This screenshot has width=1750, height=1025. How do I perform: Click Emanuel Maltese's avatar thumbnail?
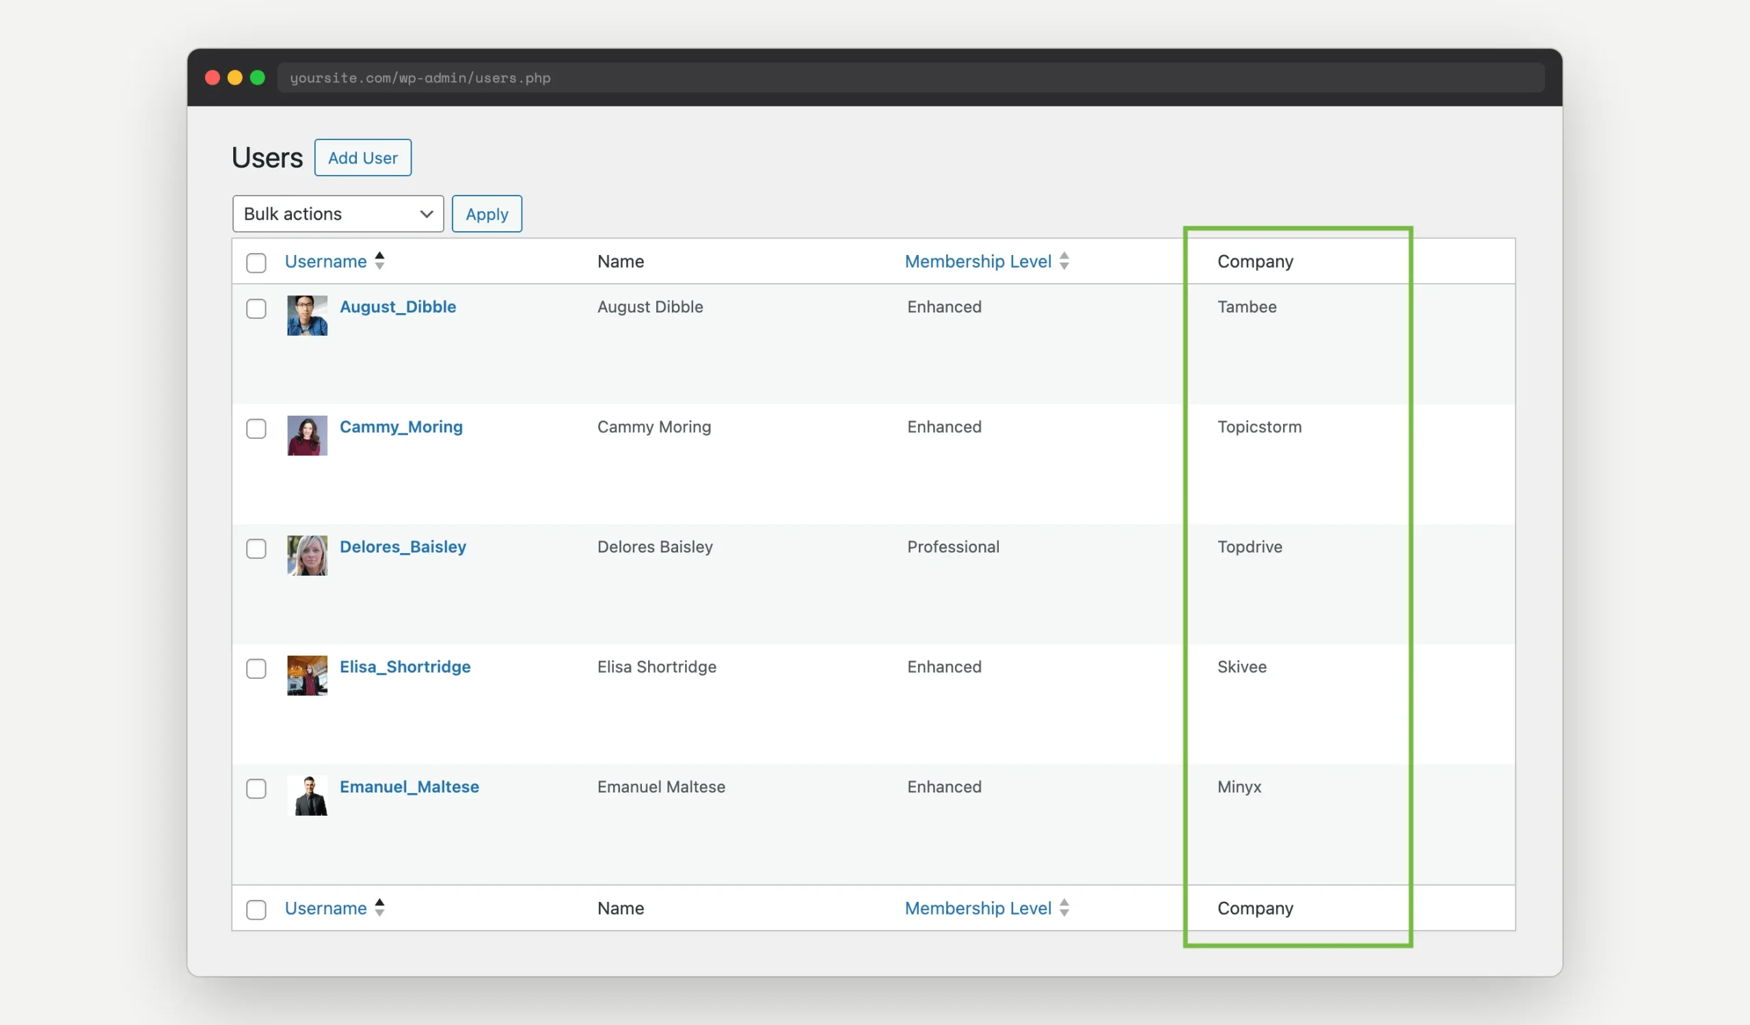coord(308,795)
